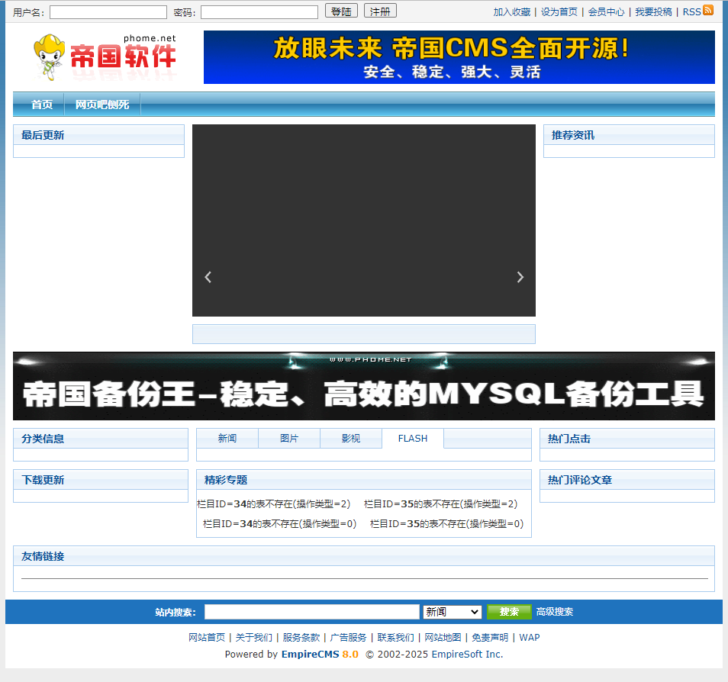This screenshot has height=682, width=728.
Task: Switch to the 新闻 tab
Action: [x=227, y=439]
